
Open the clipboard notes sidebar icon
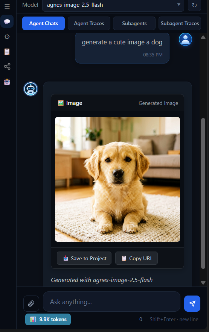[7, 52]
